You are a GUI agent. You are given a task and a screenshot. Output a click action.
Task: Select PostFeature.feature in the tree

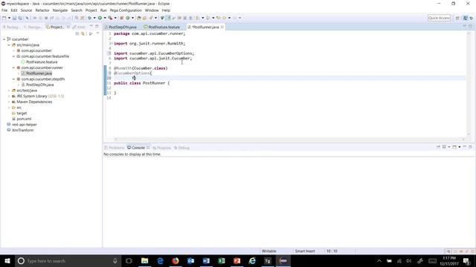pos(42,62)
